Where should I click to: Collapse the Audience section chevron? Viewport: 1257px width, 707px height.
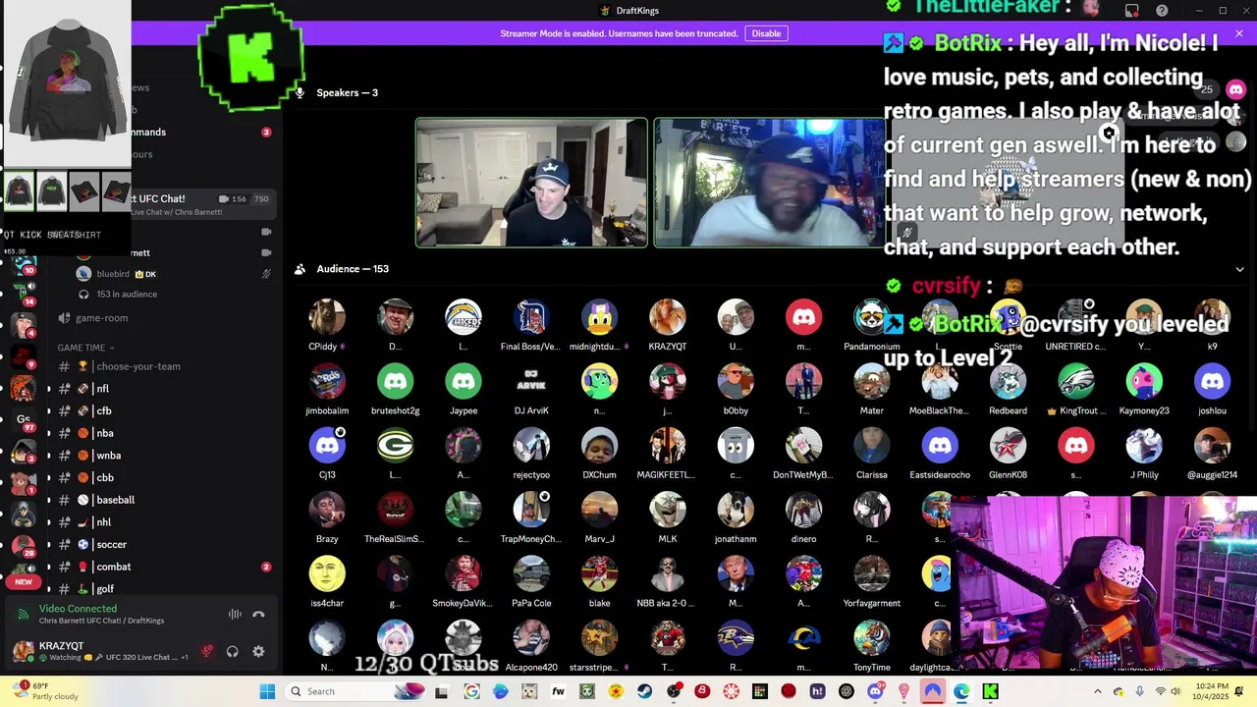(x=1239, y=269)
